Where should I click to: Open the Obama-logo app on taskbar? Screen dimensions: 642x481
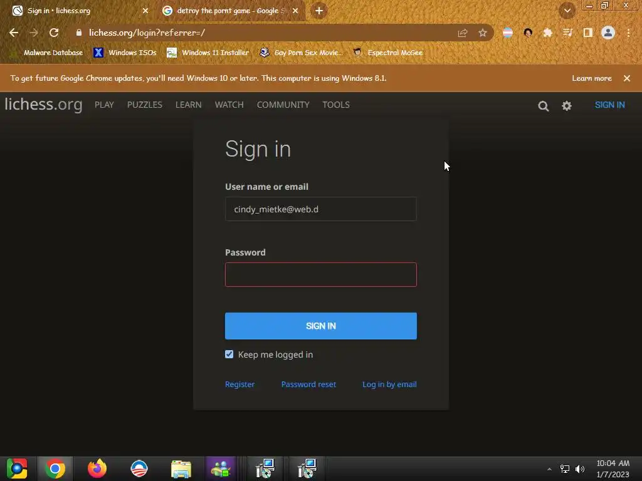point(139,468)
